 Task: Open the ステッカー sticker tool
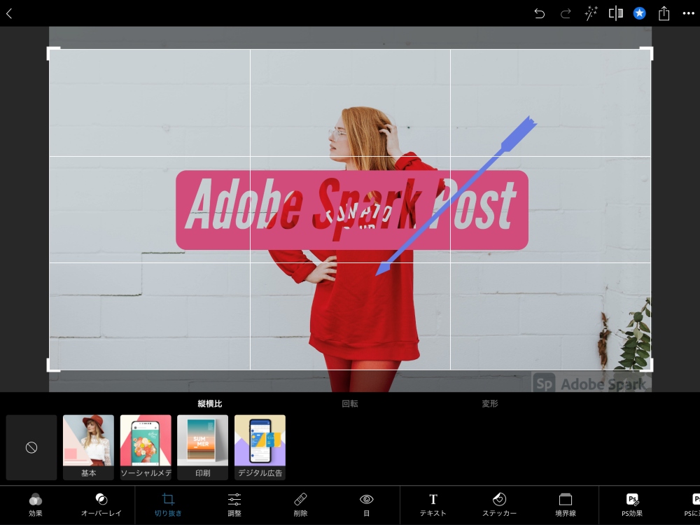point(499,505)
